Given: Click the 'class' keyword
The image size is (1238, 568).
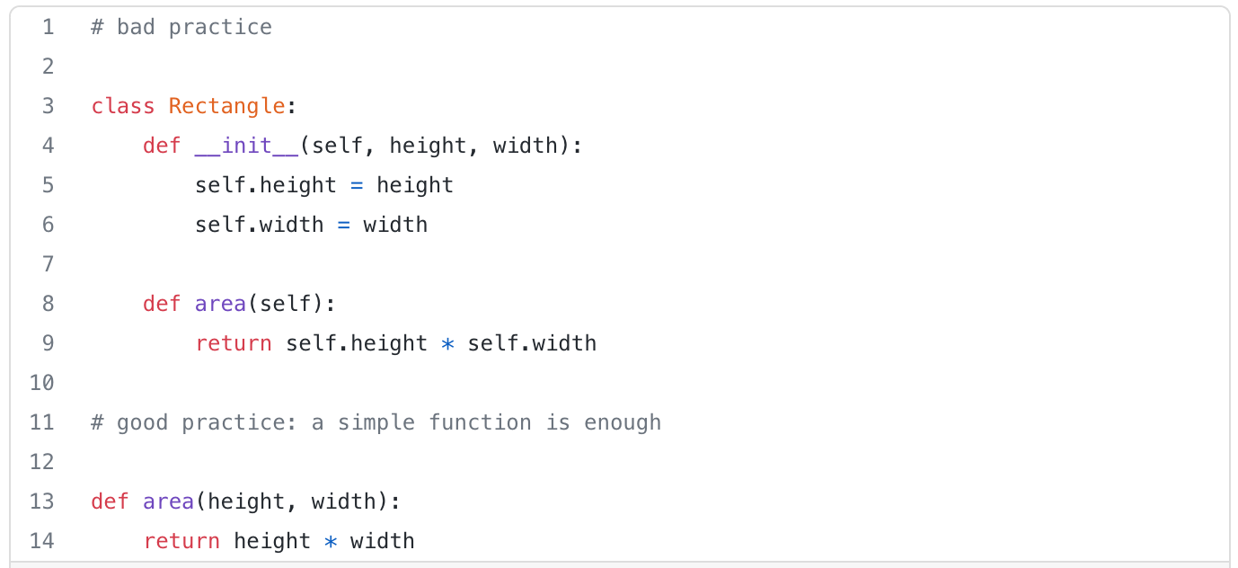Looking at the screenshot, I should tap(123, 106).
